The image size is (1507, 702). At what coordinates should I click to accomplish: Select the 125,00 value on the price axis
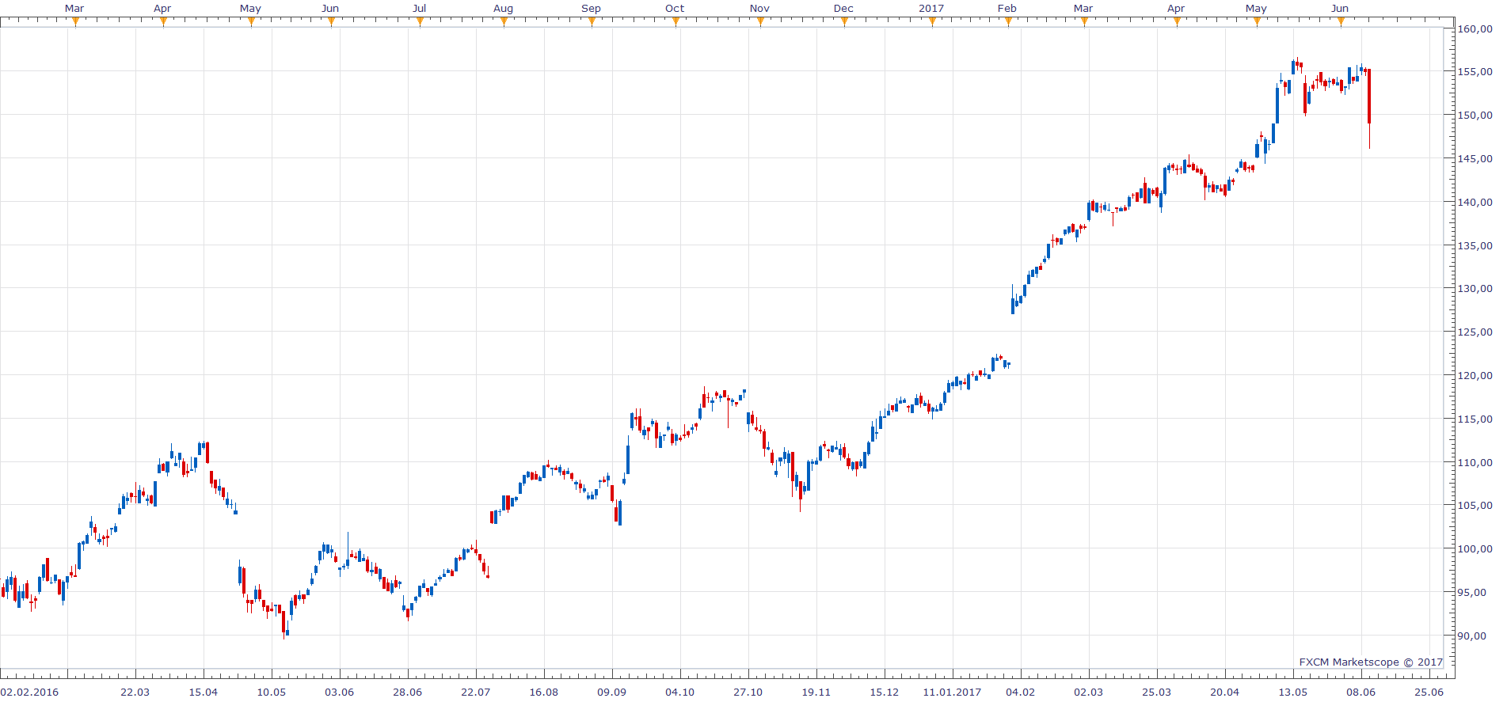coord(1475,332)
